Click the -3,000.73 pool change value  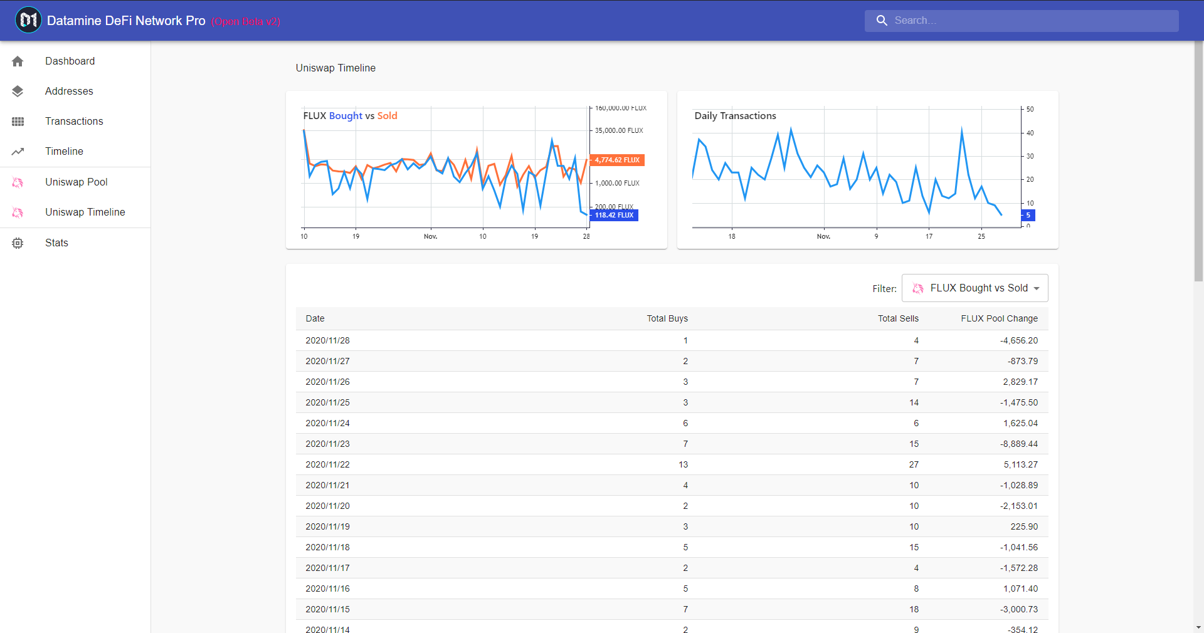[x=1019, y=609]
